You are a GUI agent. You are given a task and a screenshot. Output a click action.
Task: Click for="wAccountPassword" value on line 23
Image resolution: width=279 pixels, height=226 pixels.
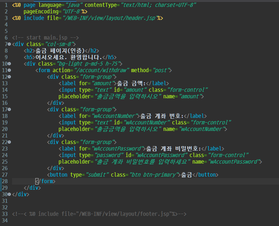117,149
